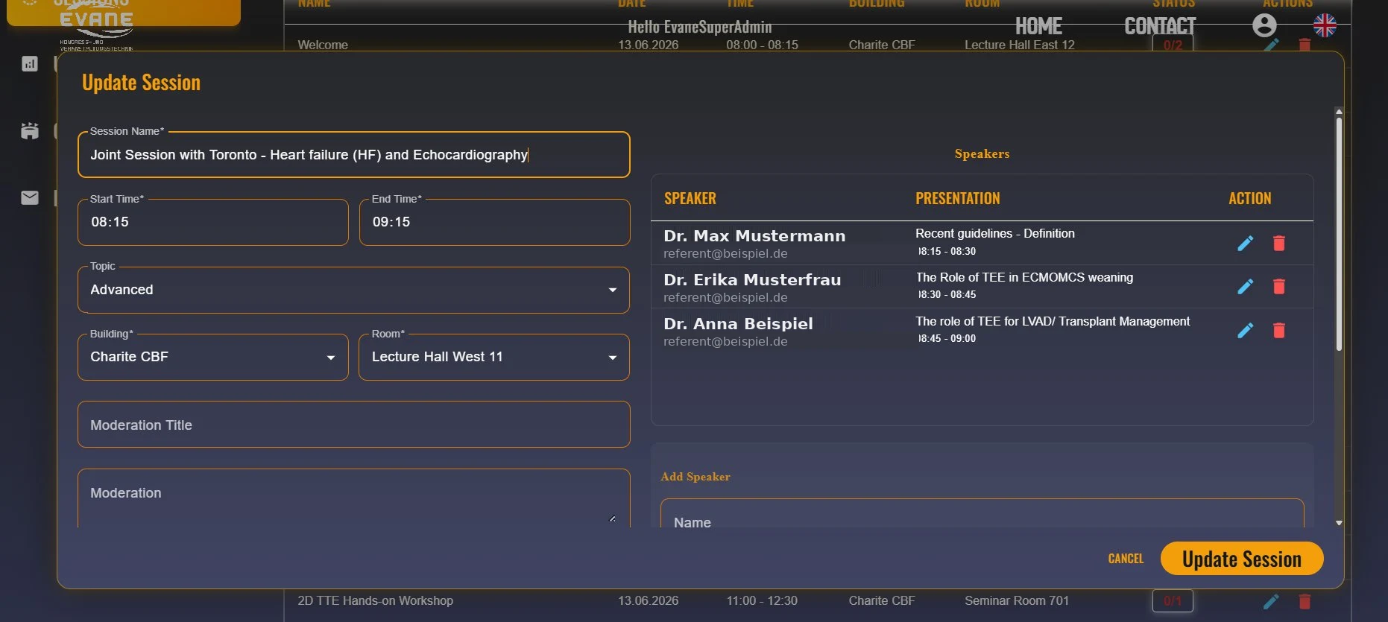Open the user account profile icon
1388x622 pixels.
tap(1264, 25)
